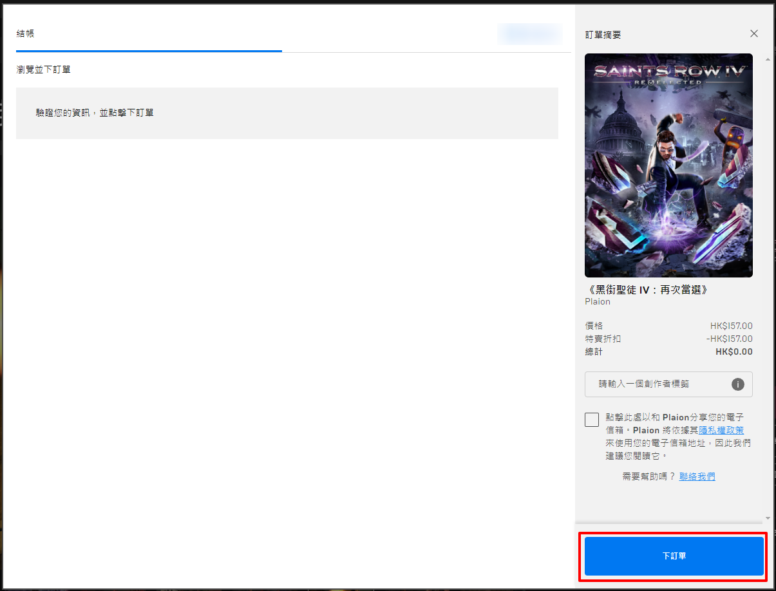Click the 瀏覽並下訂單 heading

coord(43,69)
